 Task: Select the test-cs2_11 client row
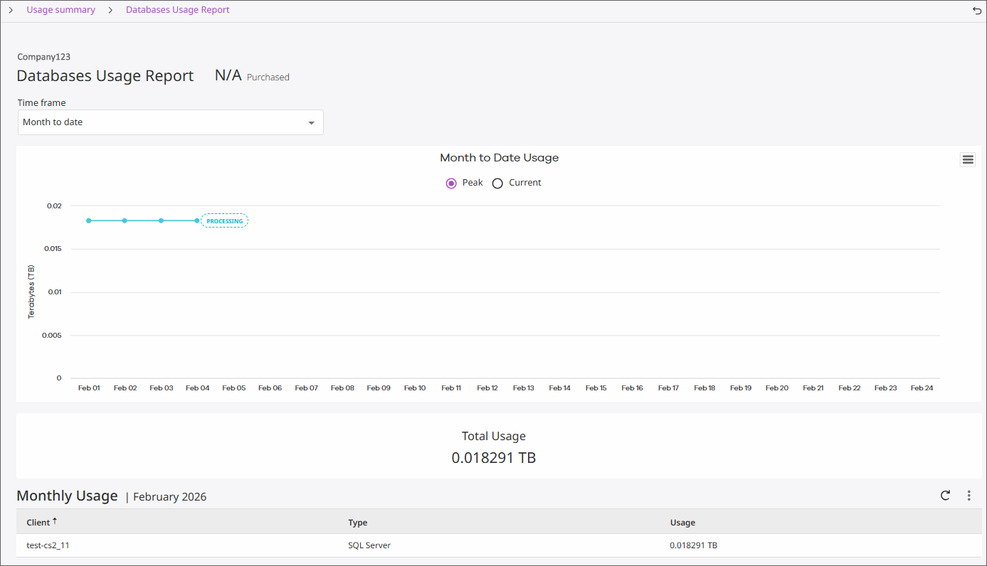tap(49, 545)
